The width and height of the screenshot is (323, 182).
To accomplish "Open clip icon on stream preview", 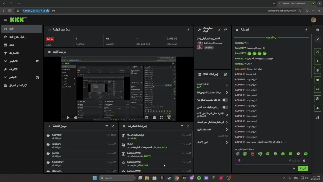I will pos(154,118).
